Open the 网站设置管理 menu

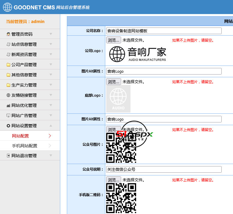click(x=30, y=125)
